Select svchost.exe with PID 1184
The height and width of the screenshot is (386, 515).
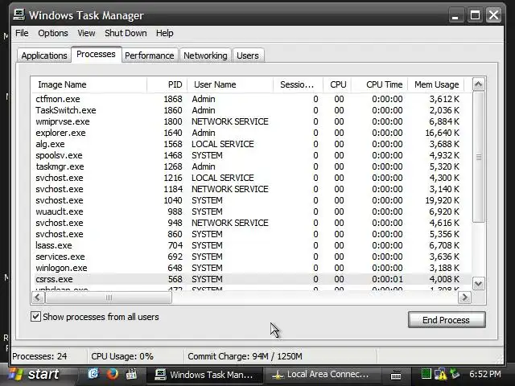point(252,189)
